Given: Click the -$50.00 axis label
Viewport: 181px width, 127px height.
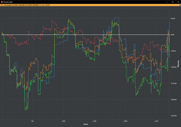Looking at the screenshot, I should [173, 51].
